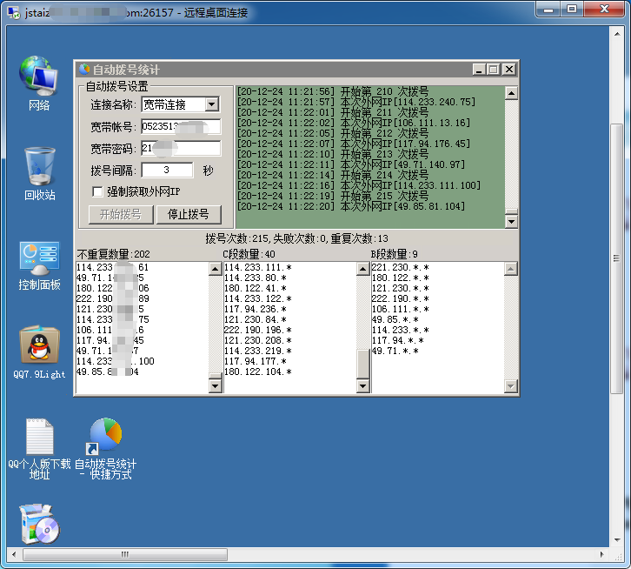631x569 pixels.
Task: Click the C段 list scroll down arrow
Action: click(x=363, y=386)
